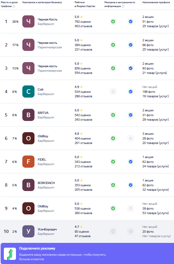This screenshot has width=174, height=264.
Task: Click the help icon beside 'информации' header
Action: (x=123, y=6)
